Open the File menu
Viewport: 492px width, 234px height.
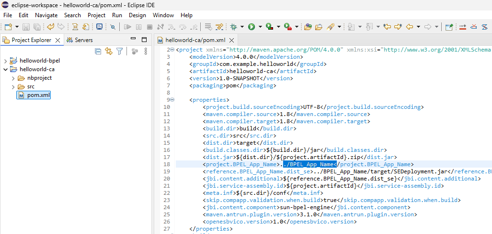click(x=8, y=15)
